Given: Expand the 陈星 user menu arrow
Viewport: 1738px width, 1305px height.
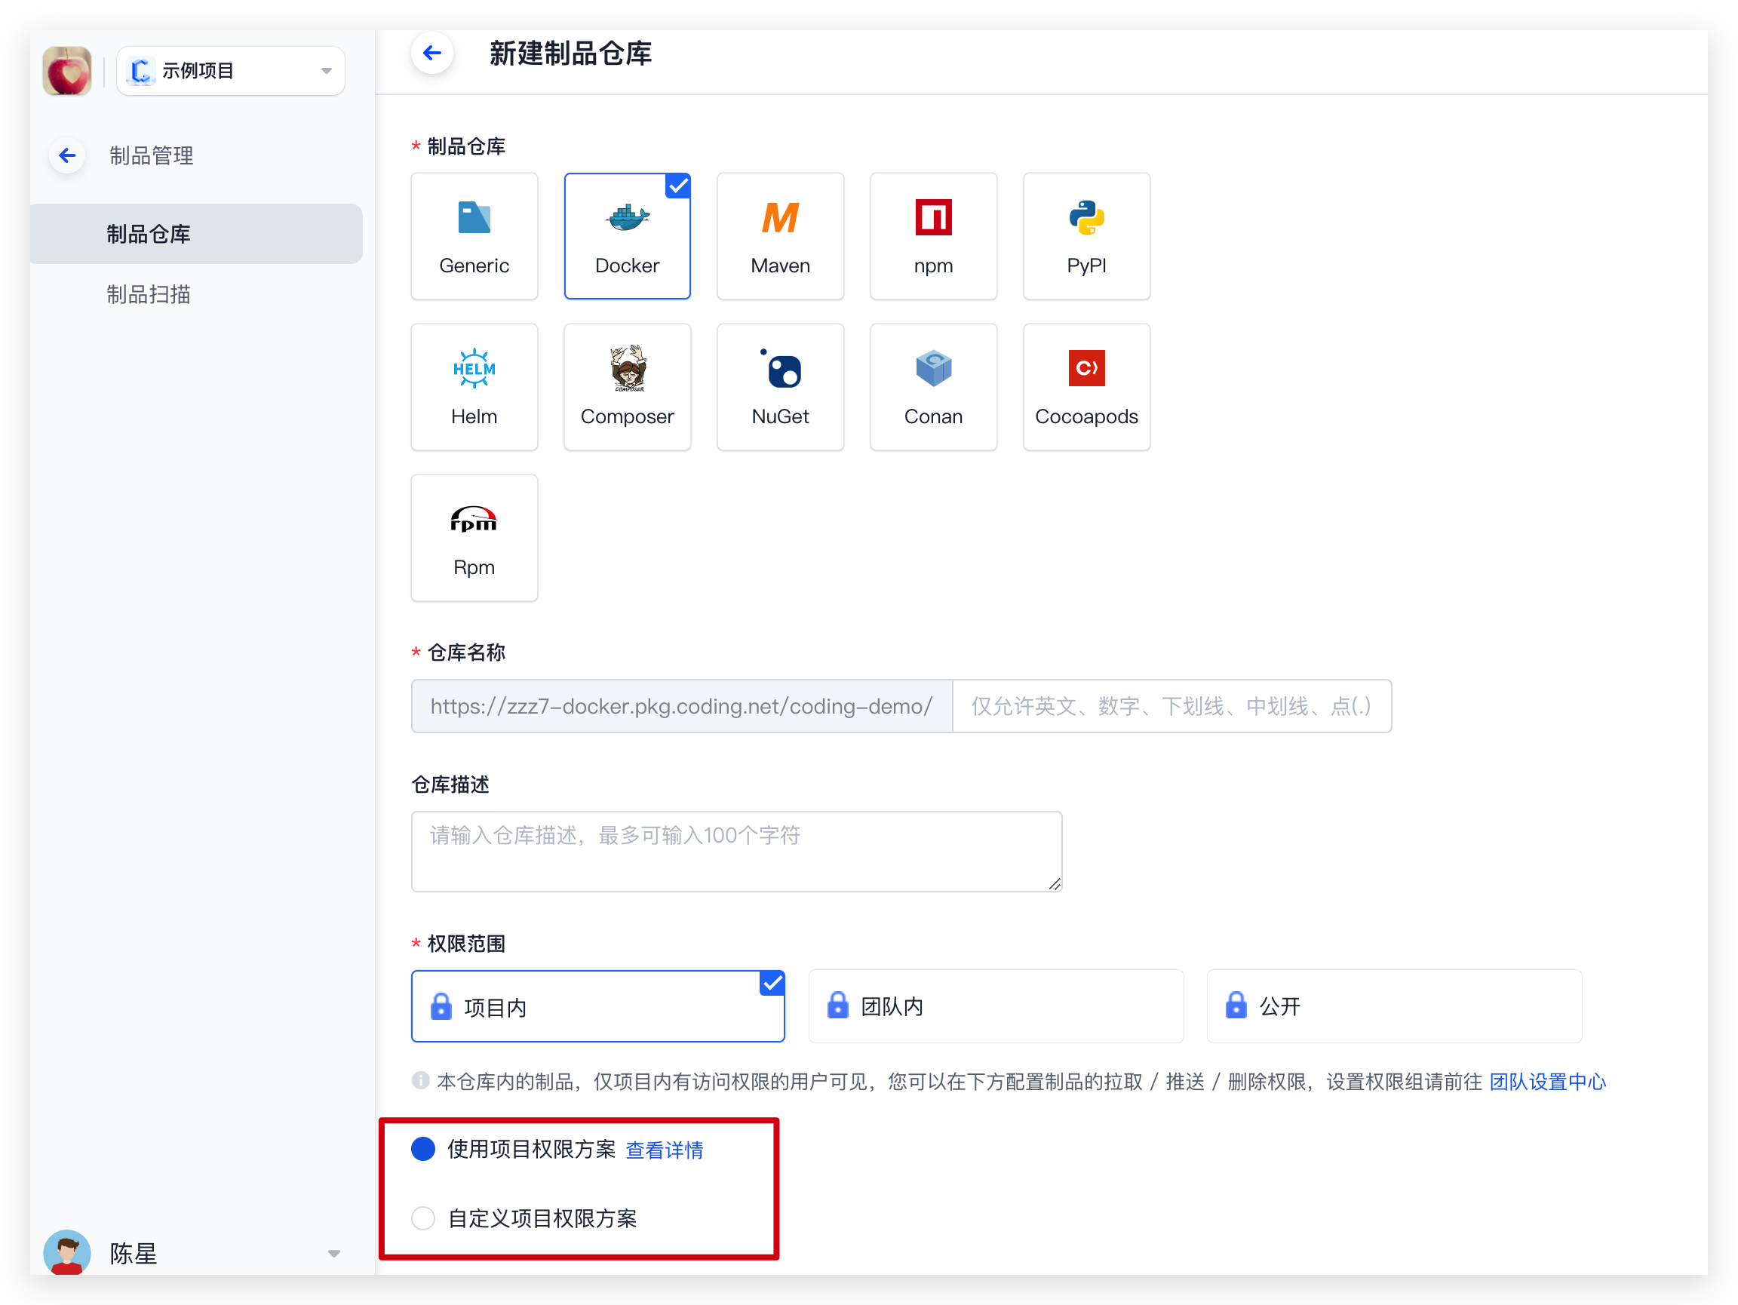Looking at the screenshot, I should (334, 1253).
